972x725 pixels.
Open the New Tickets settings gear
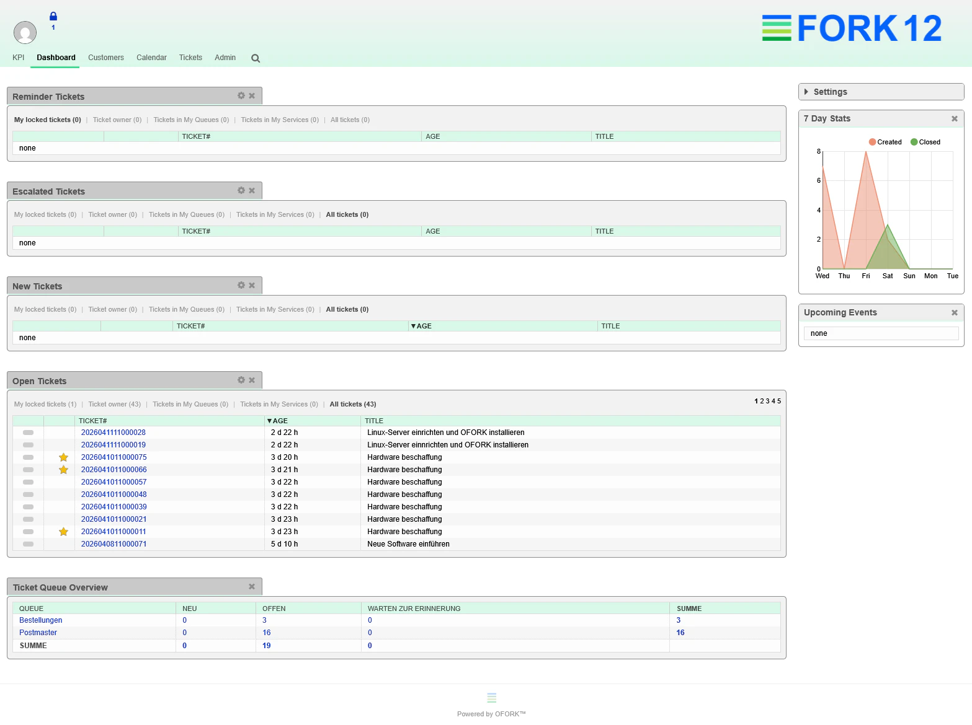tap(241, 285)
